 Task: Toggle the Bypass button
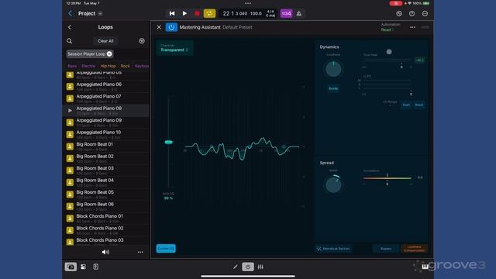(x=386, y=249)
